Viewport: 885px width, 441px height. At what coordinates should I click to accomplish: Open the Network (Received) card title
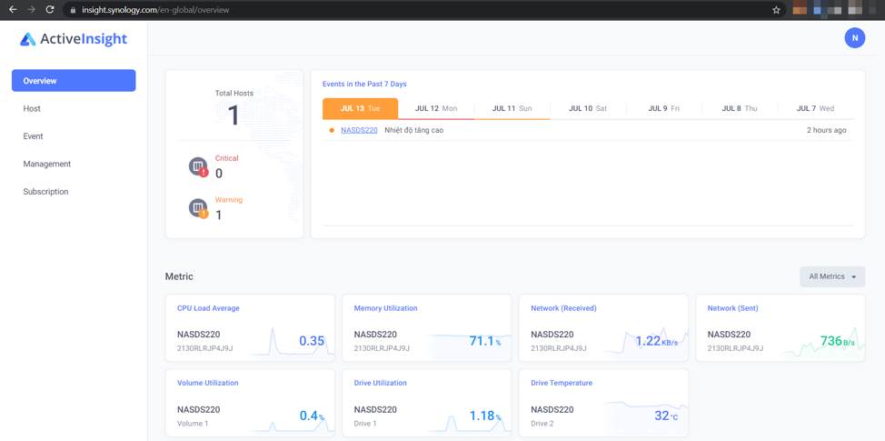pyautogui.click(x=563, y=308)
